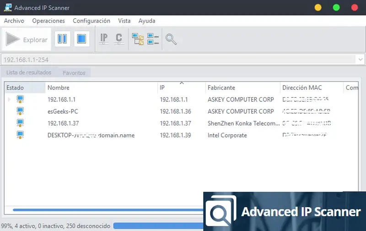
Task: Open the Vista menu
Action: tap(124, 21)
